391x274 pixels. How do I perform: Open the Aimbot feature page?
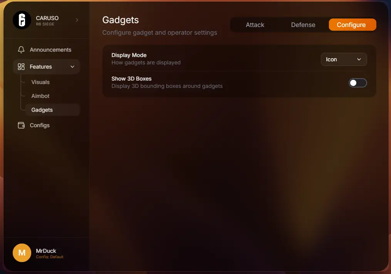(x=40, y=96)
